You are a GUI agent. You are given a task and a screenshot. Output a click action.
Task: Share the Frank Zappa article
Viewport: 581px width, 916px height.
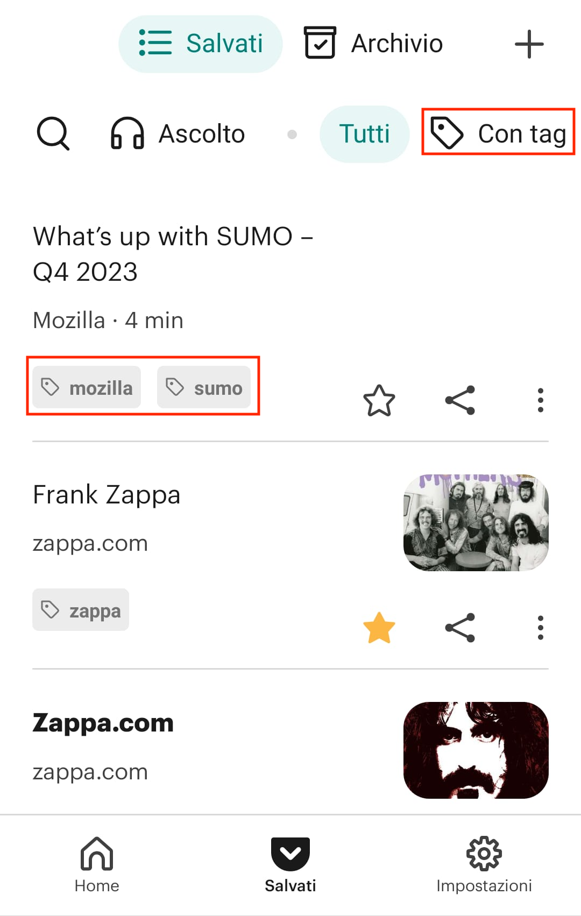460,628
